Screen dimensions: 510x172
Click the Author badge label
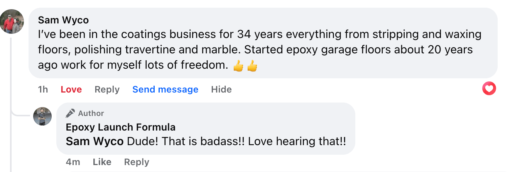(x=91, y=113)
